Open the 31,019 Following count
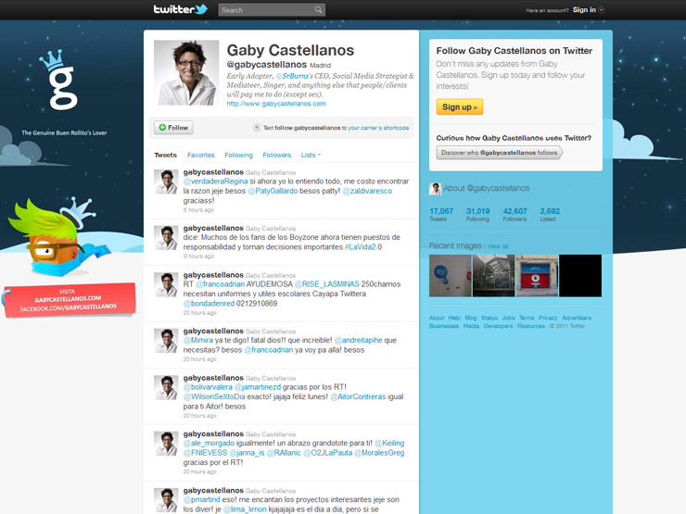686x514 pixels. point(477,214)
